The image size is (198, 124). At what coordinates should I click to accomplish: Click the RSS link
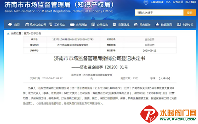(x=168, y=2)
